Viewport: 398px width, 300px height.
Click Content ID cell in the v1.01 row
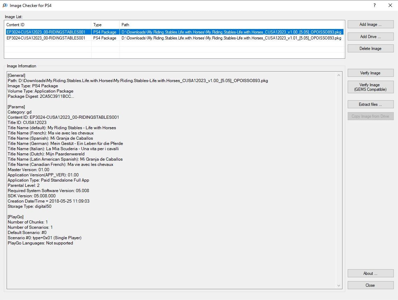pos(46,38)
